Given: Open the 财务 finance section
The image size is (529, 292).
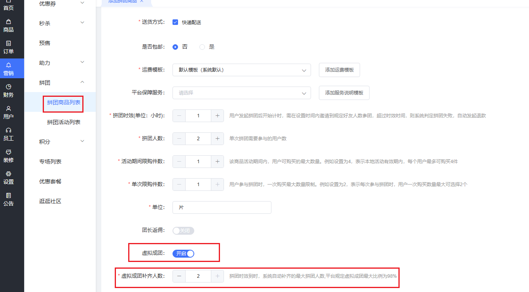Looking at the screenshot, I should coord(8,90).
